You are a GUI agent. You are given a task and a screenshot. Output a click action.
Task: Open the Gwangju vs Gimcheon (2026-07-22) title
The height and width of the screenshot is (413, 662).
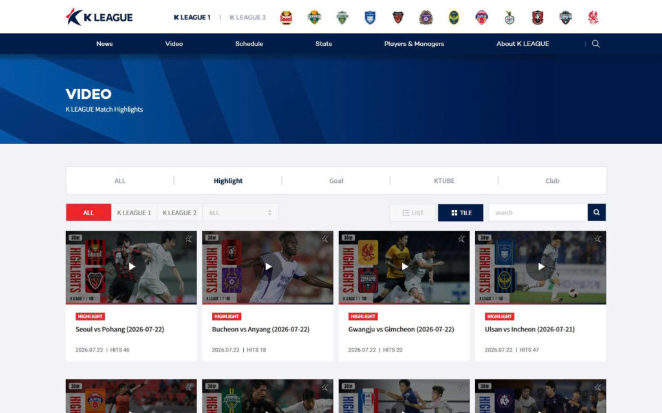tap(401, 329)
